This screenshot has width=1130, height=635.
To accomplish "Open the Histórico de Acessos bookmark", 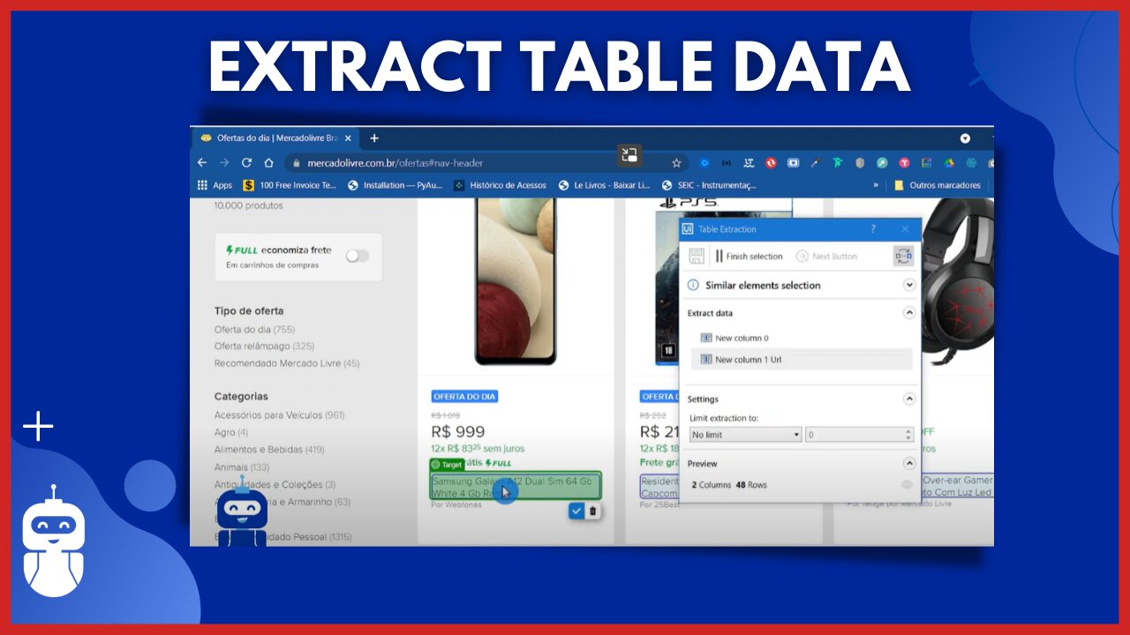I will click(500, 185).
